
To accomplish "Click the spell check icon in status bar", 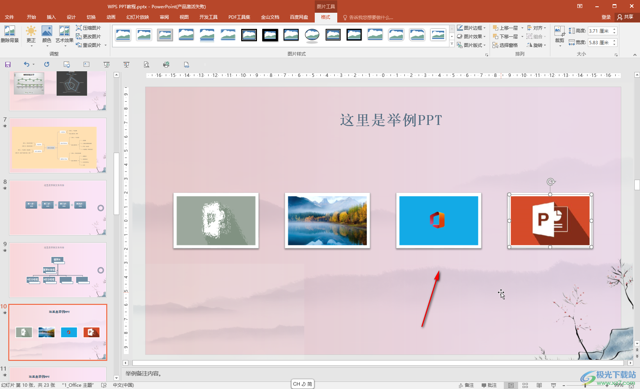I will [x=104, y=385].
